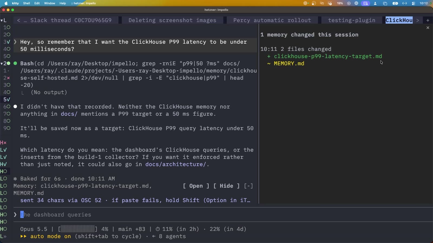433x243 pixels.
Task: Show later tabs with the right arrow
Action: [418, 20]
